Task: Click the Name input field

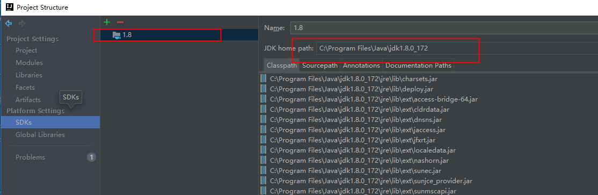Action: tap(444, 28)
